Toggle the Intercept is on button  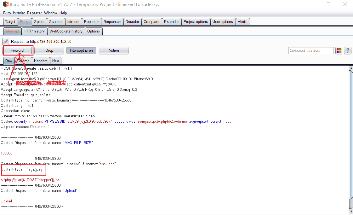click(x=81, y=51)
